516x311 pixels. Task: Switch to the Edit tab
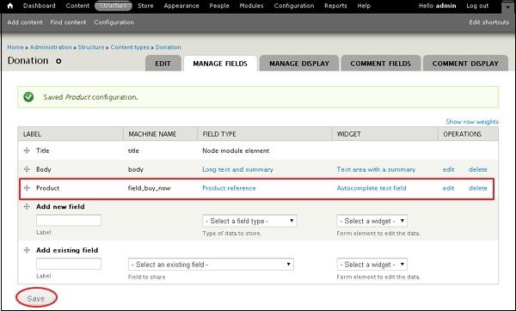click(163, 64)
